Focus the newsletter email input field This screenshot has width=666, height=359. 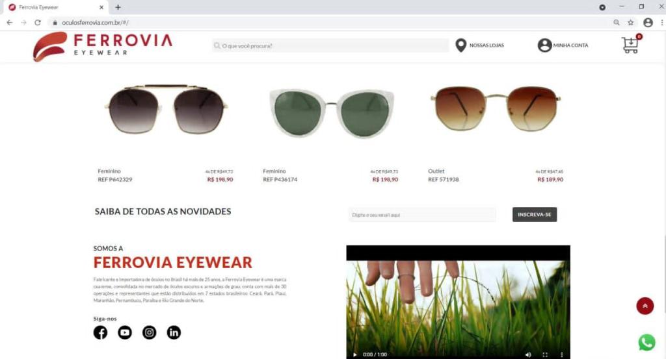[x=421, y=215]
